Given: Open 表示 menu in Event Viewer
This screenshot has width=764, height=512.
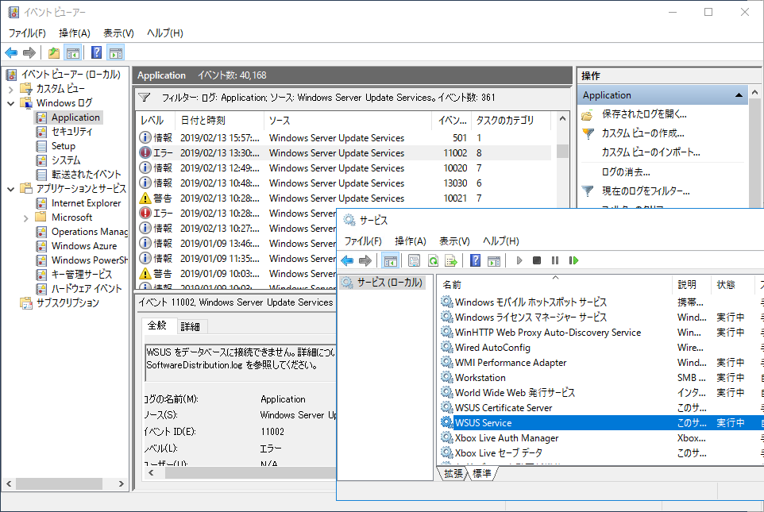Looking at the screenshot, I should pyautogui.click(x=118, y=33).
